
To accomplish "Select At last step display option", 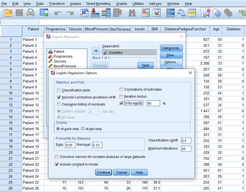I will (83, 129).
